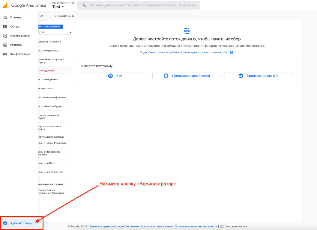The width and height of the screenshot is (317, 230).
Task: Click the Android robot icon
Action: click(x=166, y=76)
